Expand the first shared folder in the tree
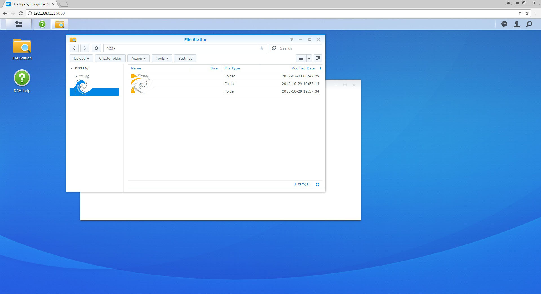The width and height of the screenshot is (541, 294). click(x=76, y=76)
